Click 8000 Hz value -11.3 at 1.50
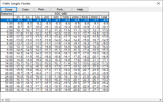163x102 pixels. pos(95,27)
